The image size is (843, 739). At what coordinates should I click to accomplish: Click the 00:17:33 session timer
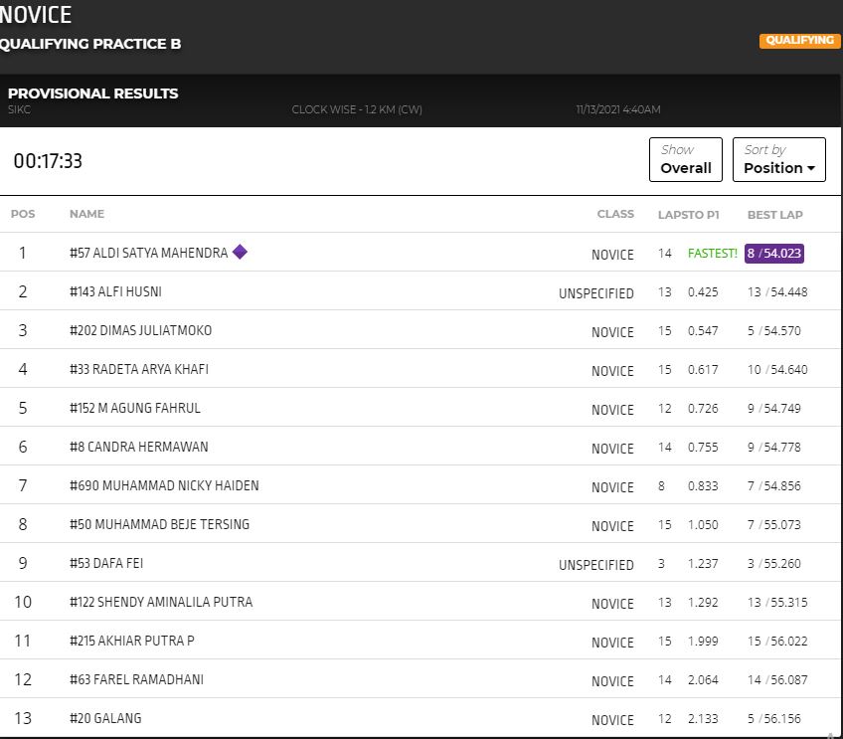[x=48, y=161]
